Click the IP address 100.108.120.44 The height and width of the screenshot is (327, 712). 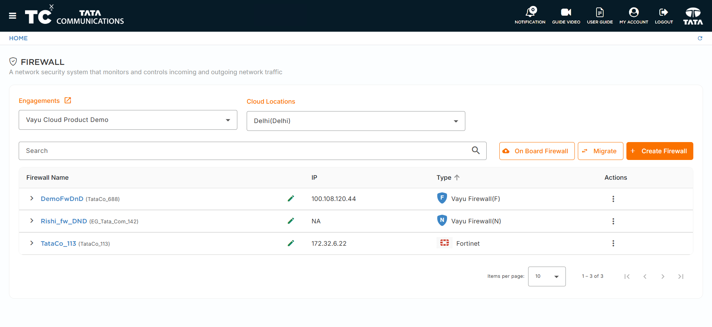[x=334, y=199]
